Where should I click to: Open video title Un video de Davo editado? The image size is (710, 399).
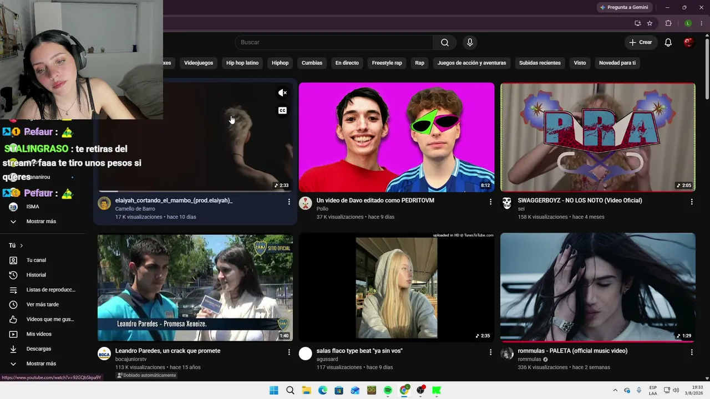(376, 201)
